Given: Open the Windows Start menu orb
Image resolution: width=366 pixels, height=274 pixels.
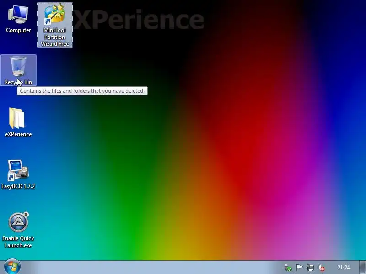Looking at the screenshot, I should (x=12, y=266).
